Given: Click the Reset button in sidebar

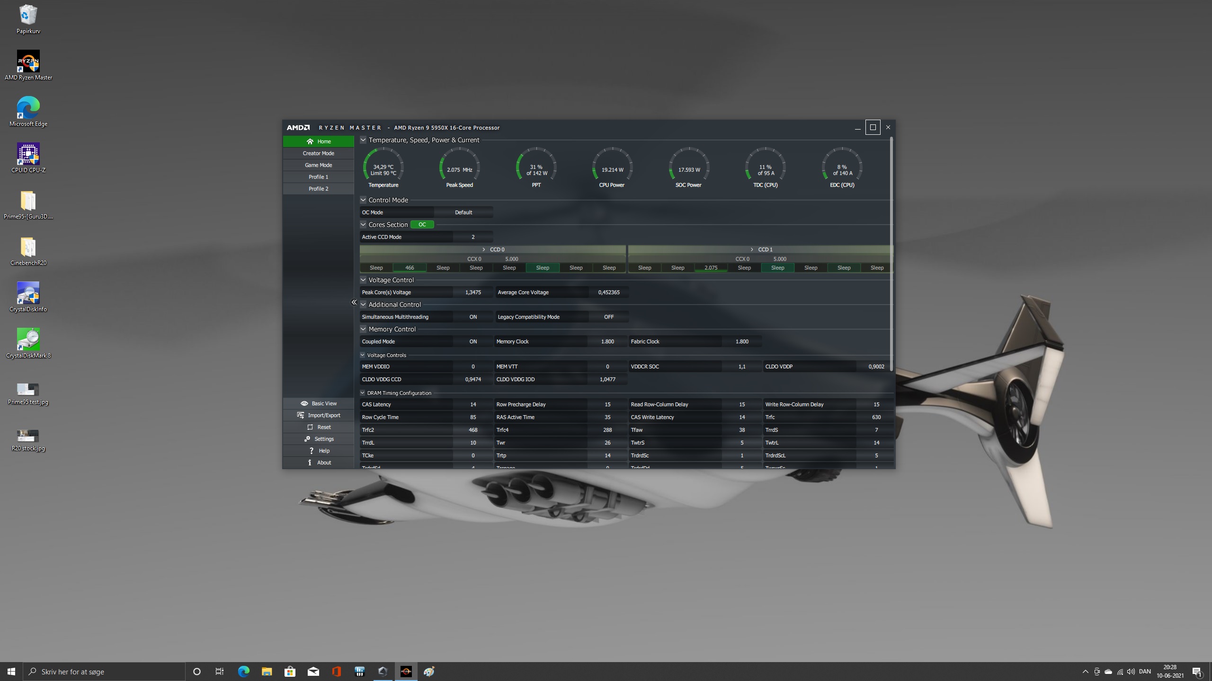Looking at the screenshot, I should pyautogui.click(x=318, y=427).
